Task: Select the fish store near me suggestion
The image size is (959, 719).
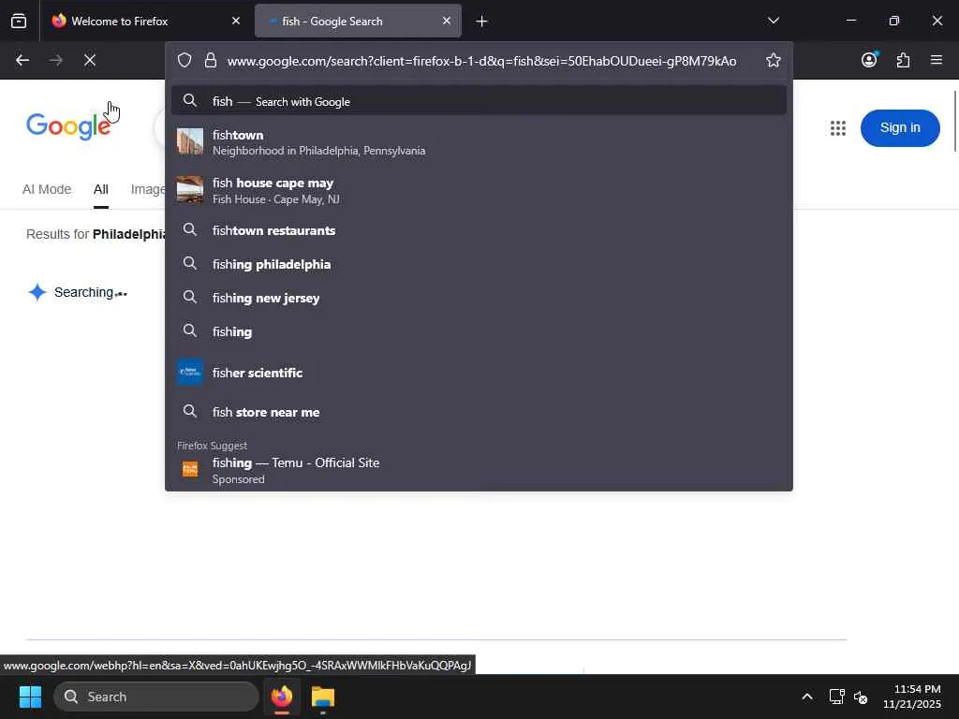Action: (479, 412)
